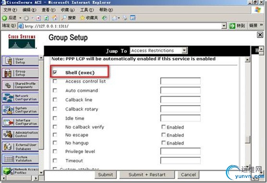Tick the No escape checkbox

tap(55, 135)
